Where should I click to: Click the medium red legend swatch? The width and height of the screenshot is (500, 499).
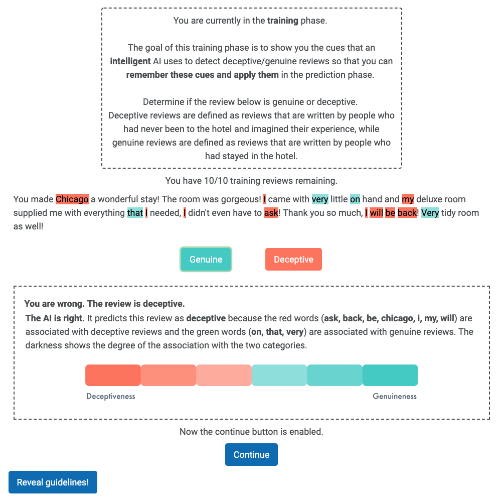(x=169, y=375)
